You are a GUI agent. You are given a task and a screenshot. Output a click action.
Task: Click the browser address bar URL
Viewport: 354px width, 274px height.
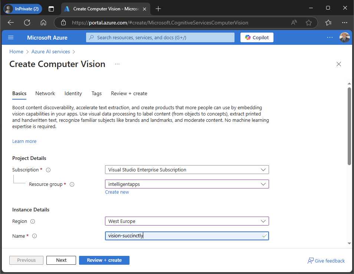[x=160, y=23]
